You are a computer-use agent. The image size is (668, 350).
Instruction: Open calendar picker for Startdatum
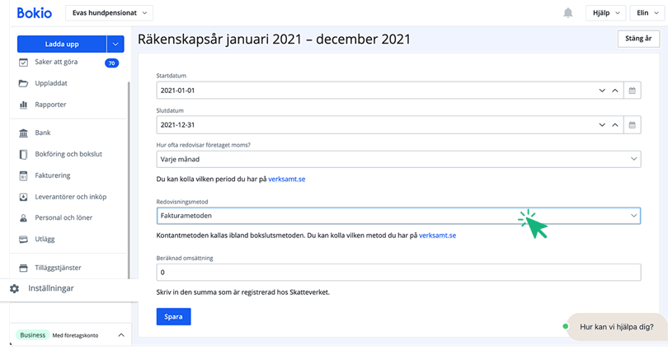click(633, 91)
